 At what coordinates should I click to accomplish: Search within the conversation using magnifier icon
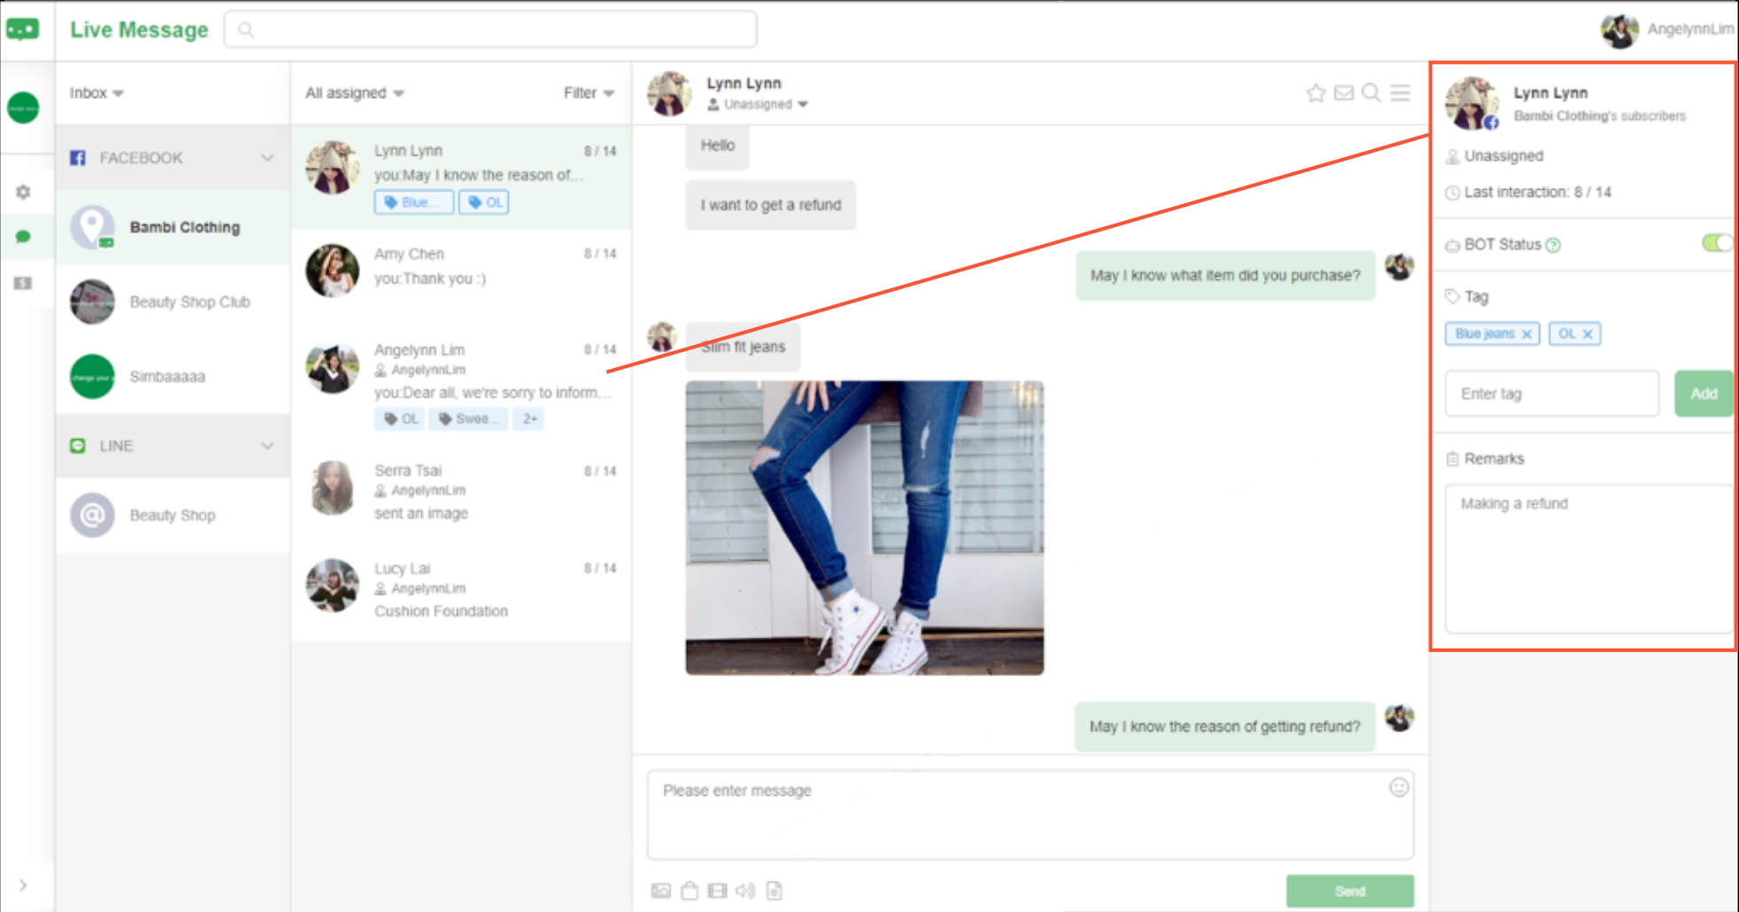[x=1371, y=93]
